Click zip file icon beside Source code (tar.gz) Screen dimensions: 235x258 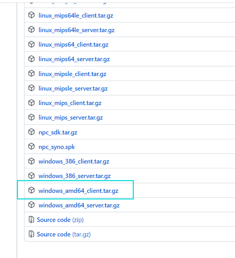coord(31,234)
